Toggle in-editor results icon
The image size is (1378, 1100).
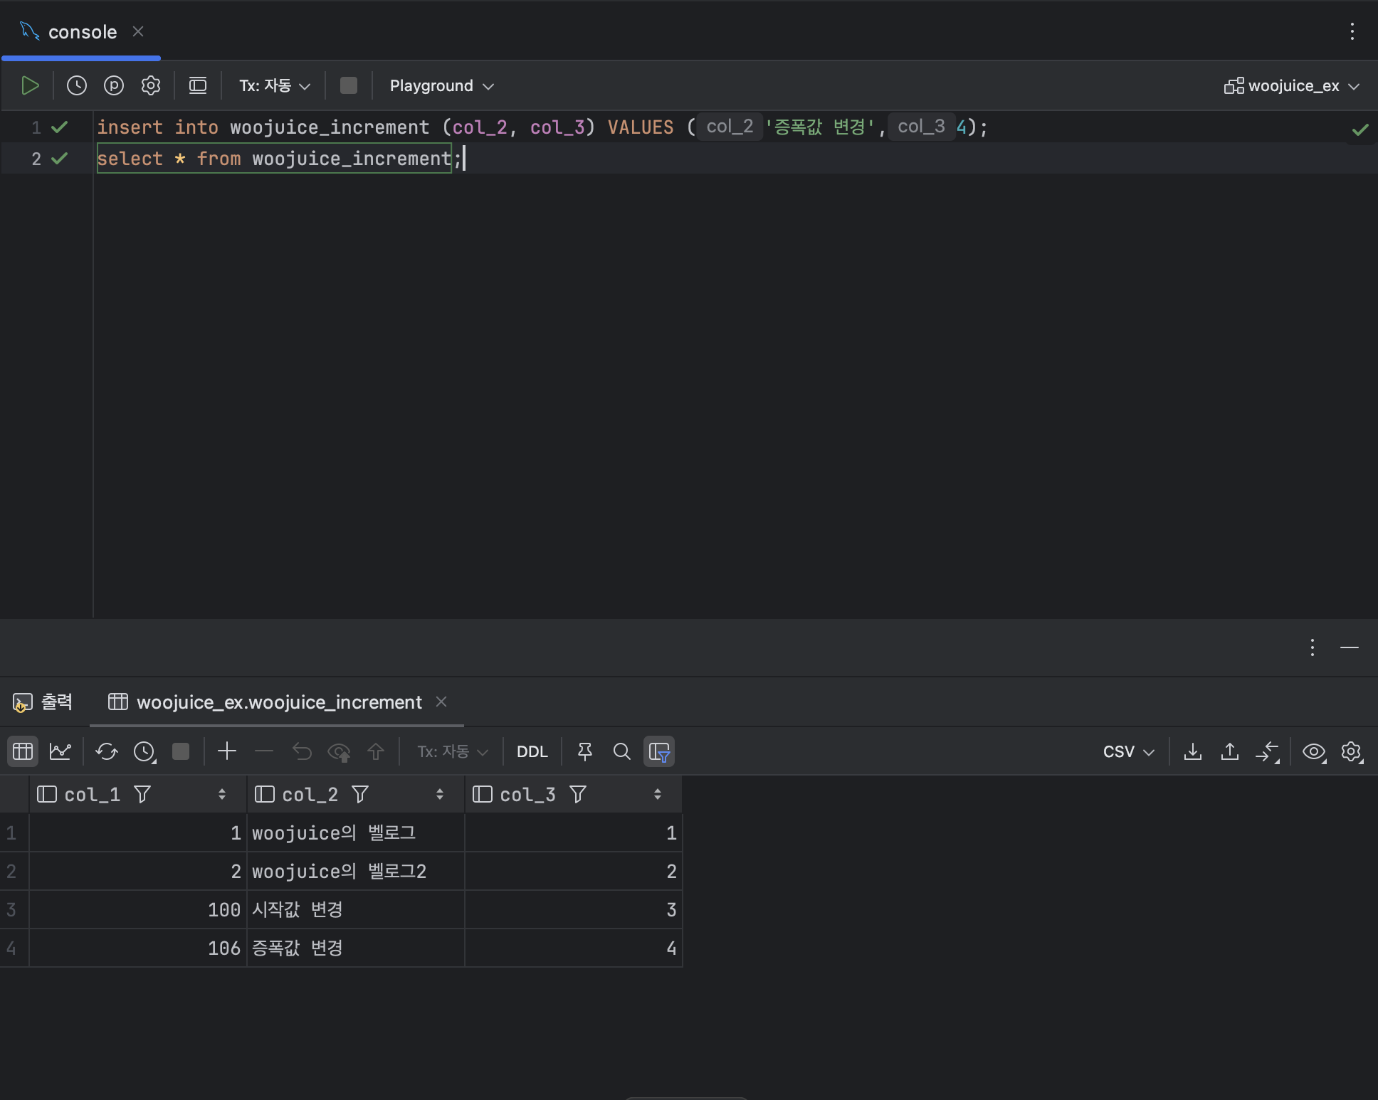(x=198, y=85)
